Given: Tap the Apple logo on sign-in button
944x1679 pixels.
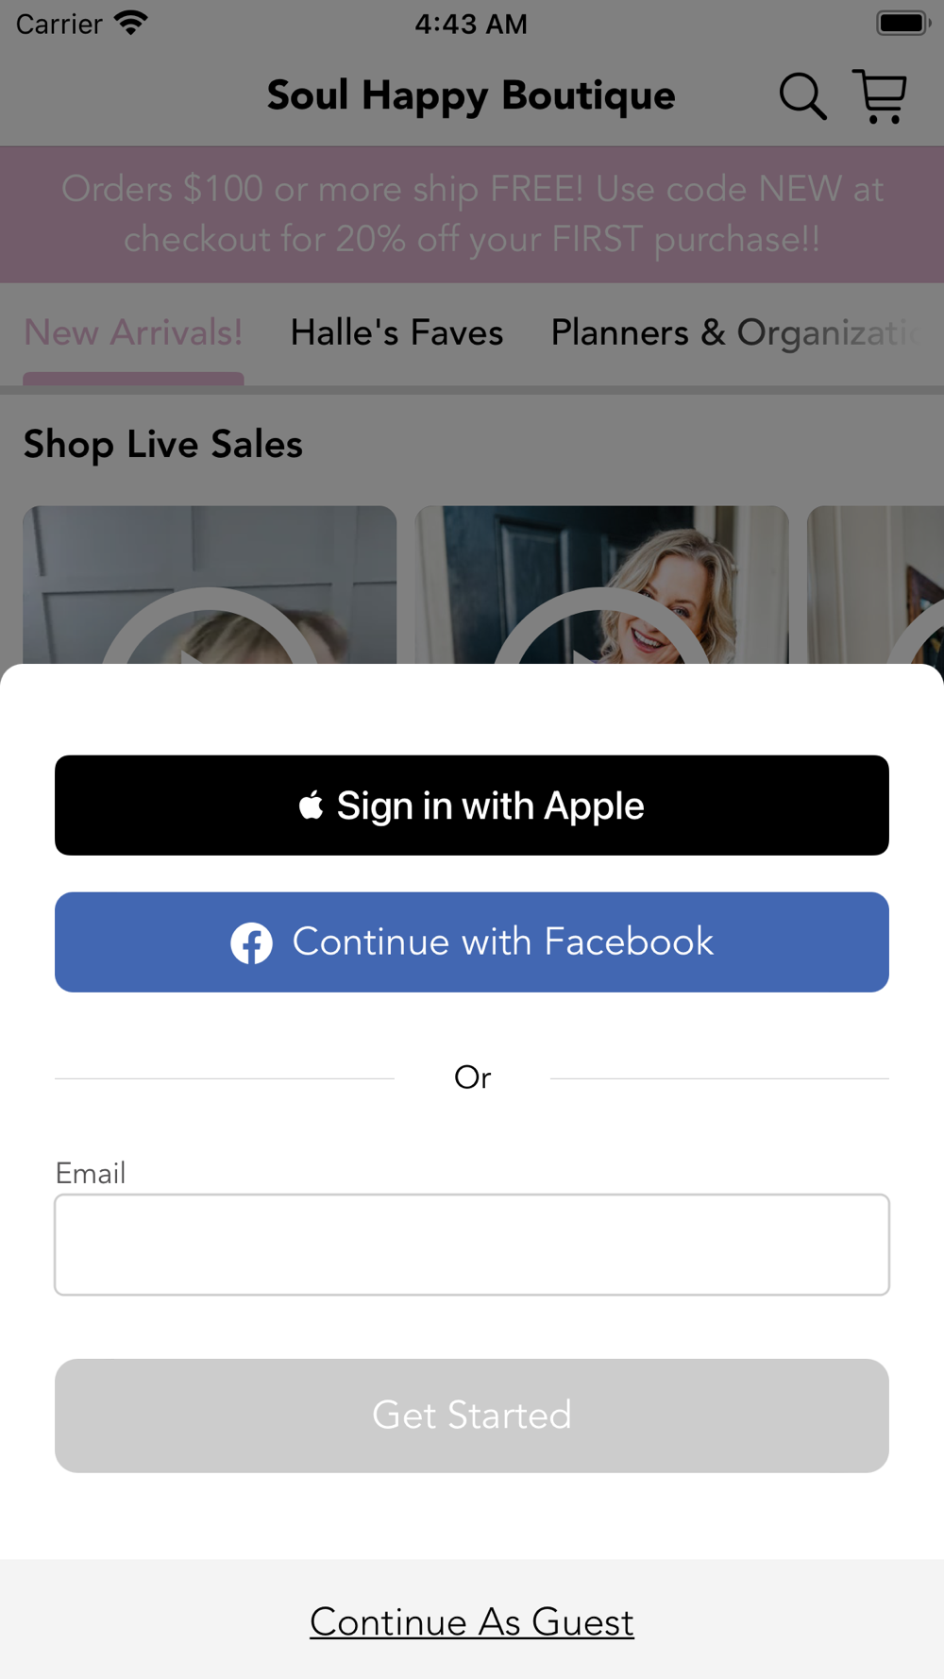Looking at the screenshot, I should [x=312, y=806].
